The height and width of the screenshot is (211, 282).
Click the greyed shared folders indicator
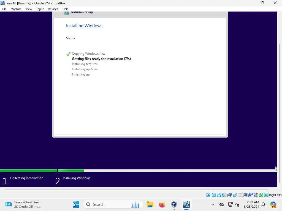240,195
